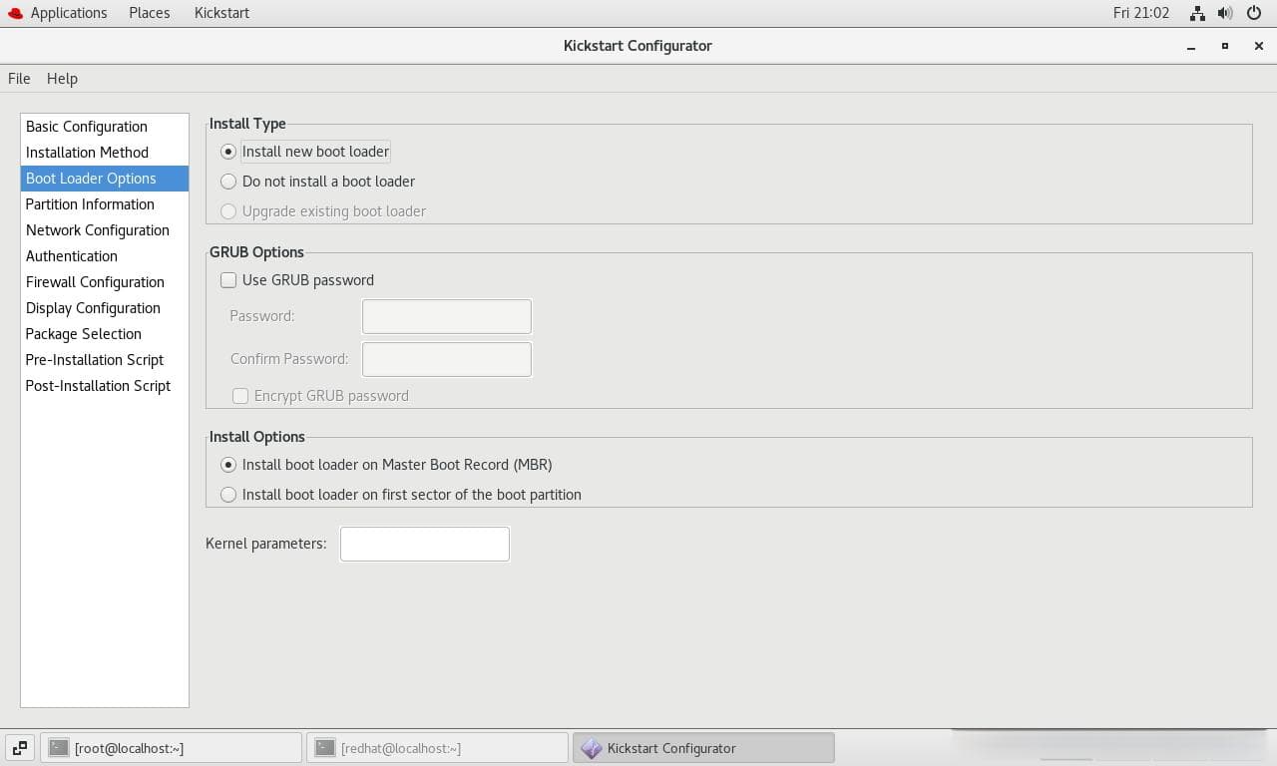Click the power icon in top bar
Image resolution: width=1277 pixels, height=766 pixels.
pos(1255,13)
